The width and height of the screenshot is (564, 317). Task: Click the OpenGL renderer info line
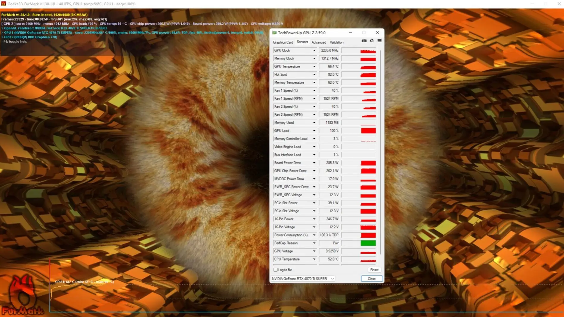click(54, 28)
